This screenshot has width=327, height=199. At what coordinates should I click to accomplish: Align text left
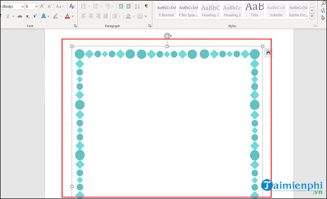coord(83,16)
